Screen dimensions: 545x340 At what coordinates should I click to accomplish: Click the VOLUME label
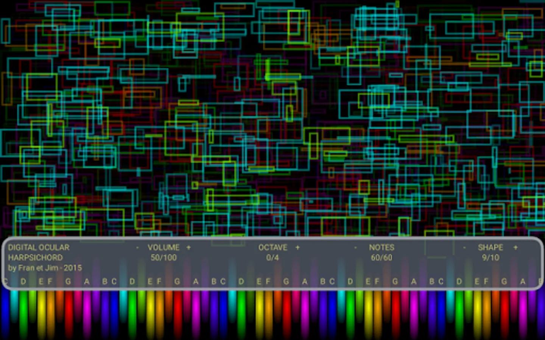click(163, 248)
